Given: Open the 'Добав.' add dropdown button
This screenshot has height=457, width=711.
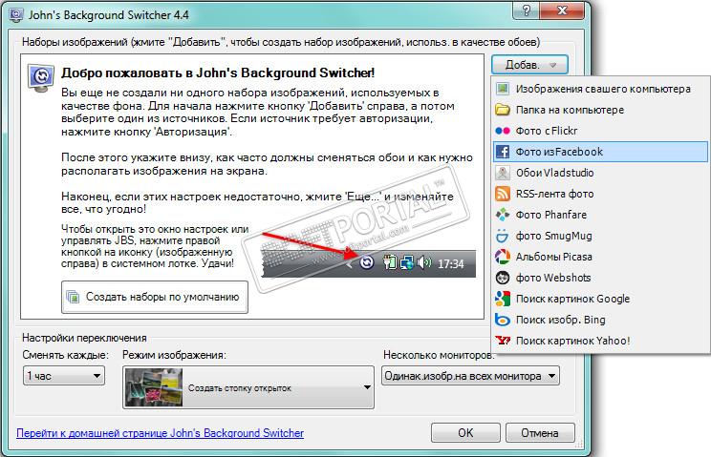Looking at the screenshot, I should click(x=529, y=65).
